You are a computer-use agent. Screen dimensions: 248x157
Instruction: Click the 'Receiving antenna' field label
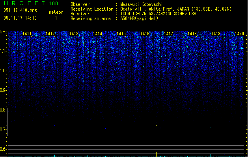[x=91, y=18]
